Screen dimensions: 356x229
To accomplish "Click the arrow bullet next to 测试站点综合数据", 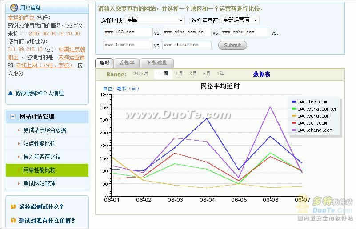I will click(19, 130).
